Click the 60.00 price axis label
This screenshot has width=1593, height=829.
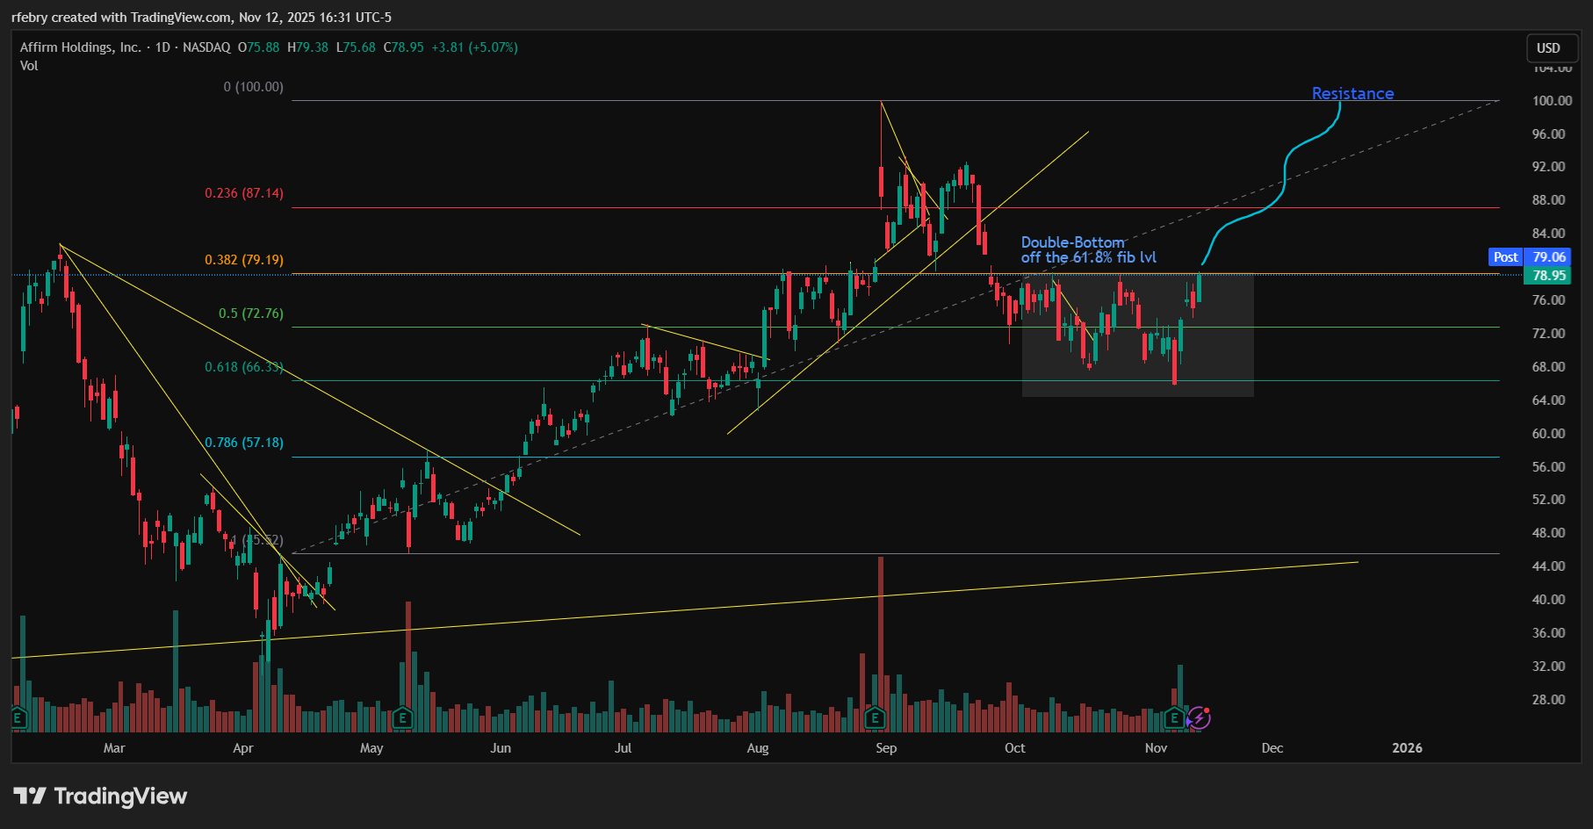[1549, 434]
